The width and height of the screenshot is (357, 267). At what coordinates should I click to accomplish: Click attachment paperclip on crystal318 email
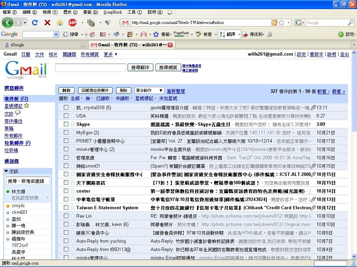(x=313, y=107)
